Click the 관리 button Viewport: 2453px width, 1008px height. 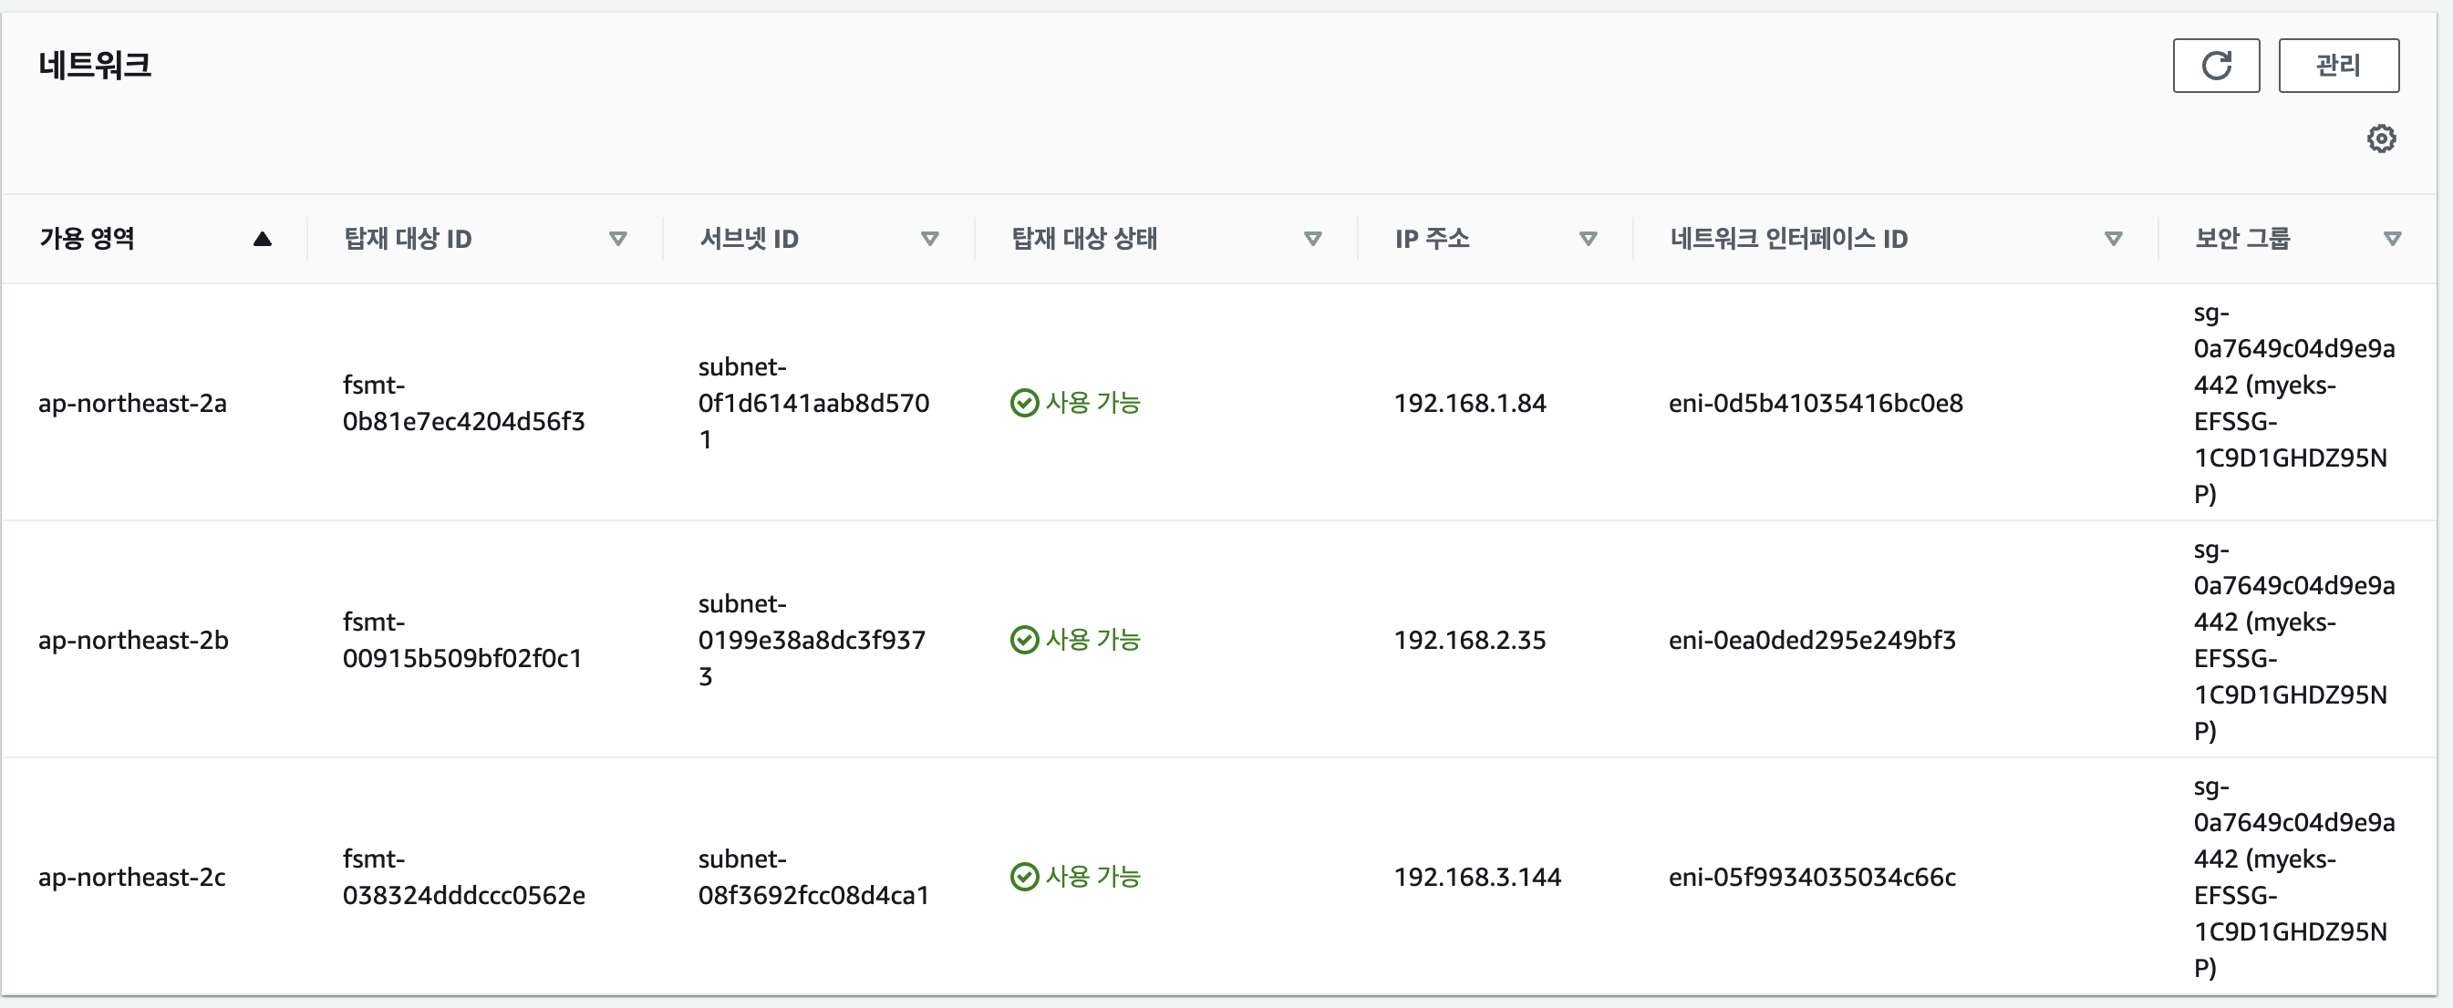click(x=2338, y=66)
